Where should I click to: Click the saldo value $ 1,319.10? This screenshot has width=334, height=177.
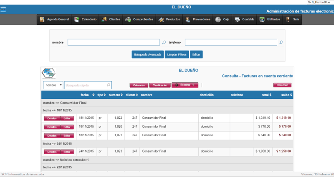[283, 118]
